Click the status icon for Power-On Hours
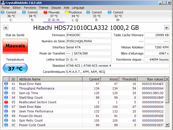This screenshot has width=173, height=130. click(6, 116)
